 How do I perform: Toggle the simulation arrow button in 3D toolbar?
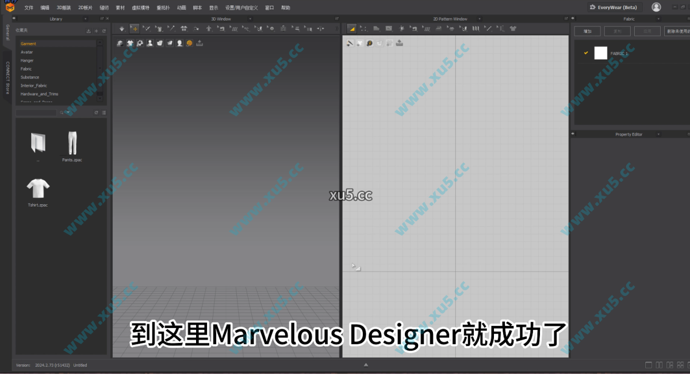(121, 28)
